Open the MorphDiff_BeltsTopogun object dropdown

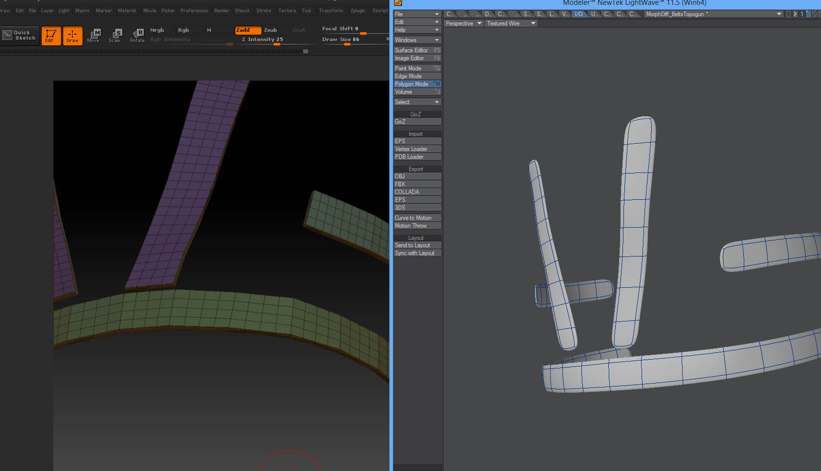click(713, 14)
